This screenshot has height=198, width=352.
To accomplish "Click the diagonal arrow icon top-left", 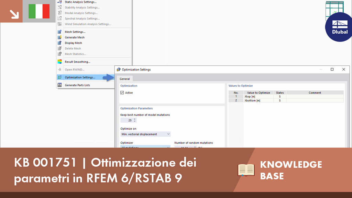I will pos(14,14).
